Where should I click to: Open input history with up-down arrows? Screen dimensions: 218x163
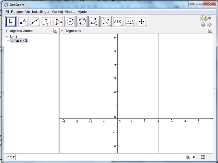click(x=194, y=157)
